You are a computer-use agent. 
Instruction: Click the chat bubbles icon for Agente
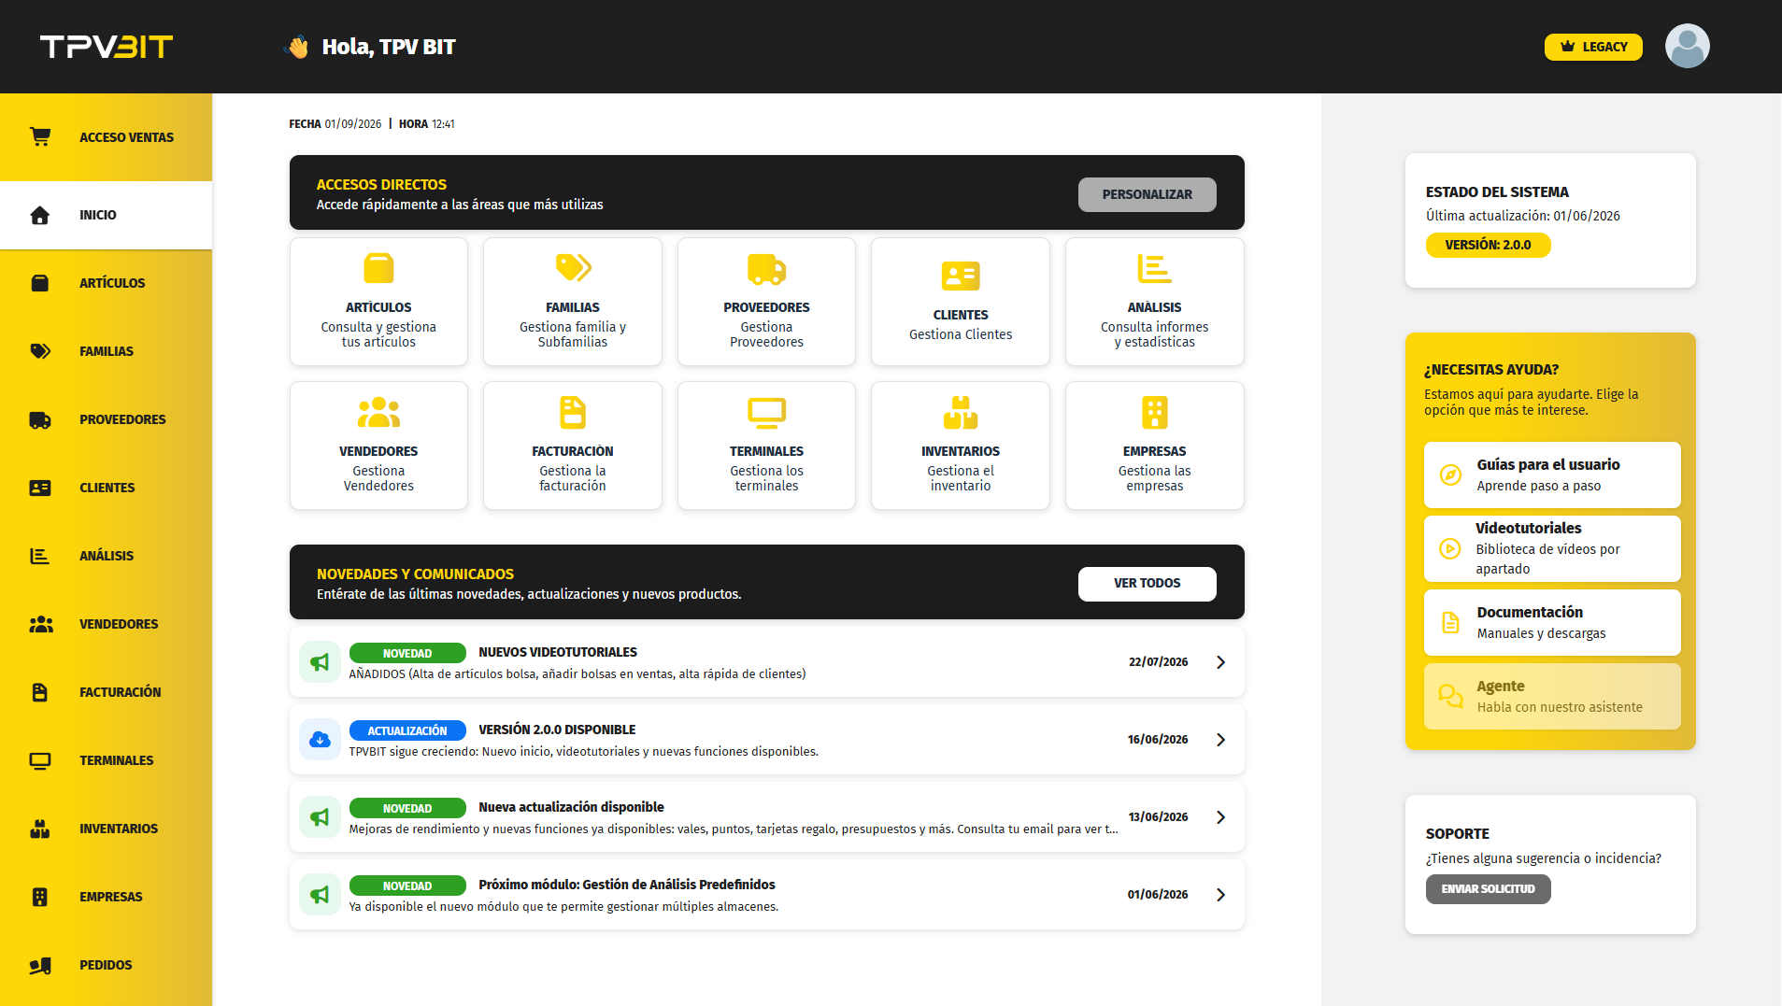[1450, 696]
